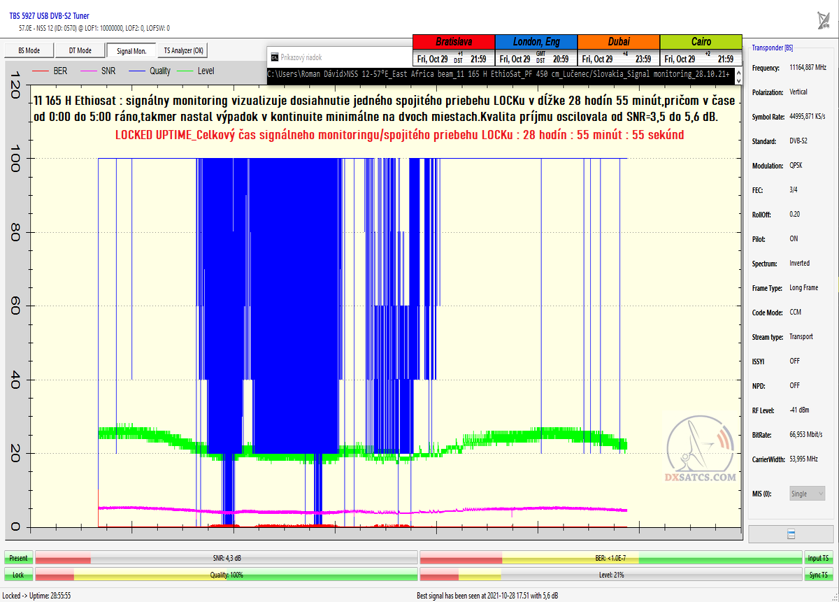This screenshot has width=839, height=602.
Task: Toggle the Present status indicator
Action: pyautogui.click(x=18, y=558)
